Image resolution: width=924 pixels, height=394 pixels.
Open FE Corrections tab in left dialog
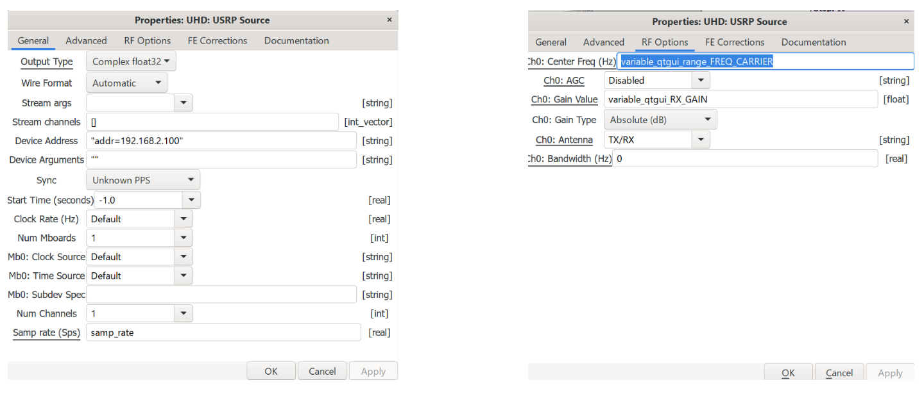point(218,40)
